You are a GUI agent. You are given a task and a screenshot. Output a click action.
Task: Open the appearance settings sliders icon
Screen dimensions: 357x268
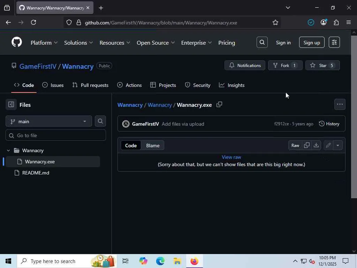tap(334, 42)
